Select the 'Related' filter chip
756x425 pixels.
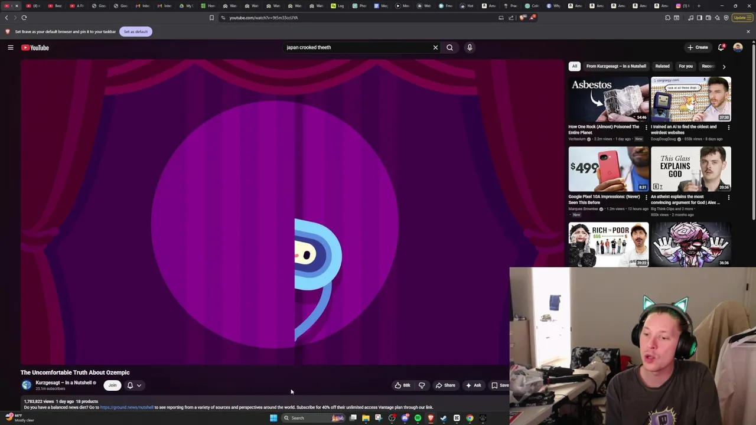tap(662, 66)
